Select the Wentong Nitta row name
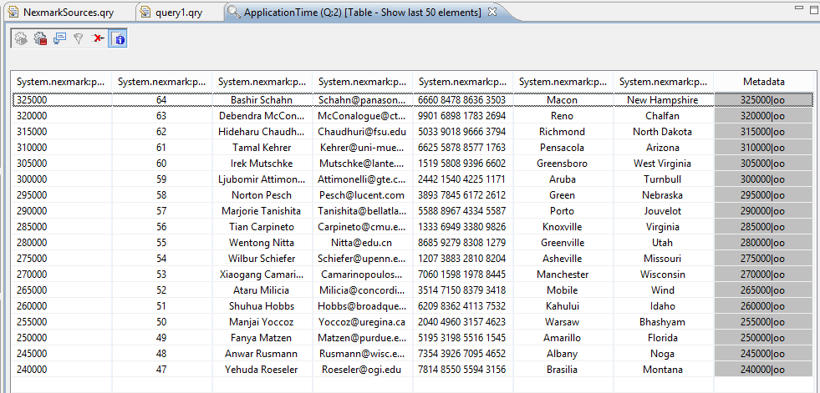The height and width of the screenshot is (393, 820). pos(262,243)
